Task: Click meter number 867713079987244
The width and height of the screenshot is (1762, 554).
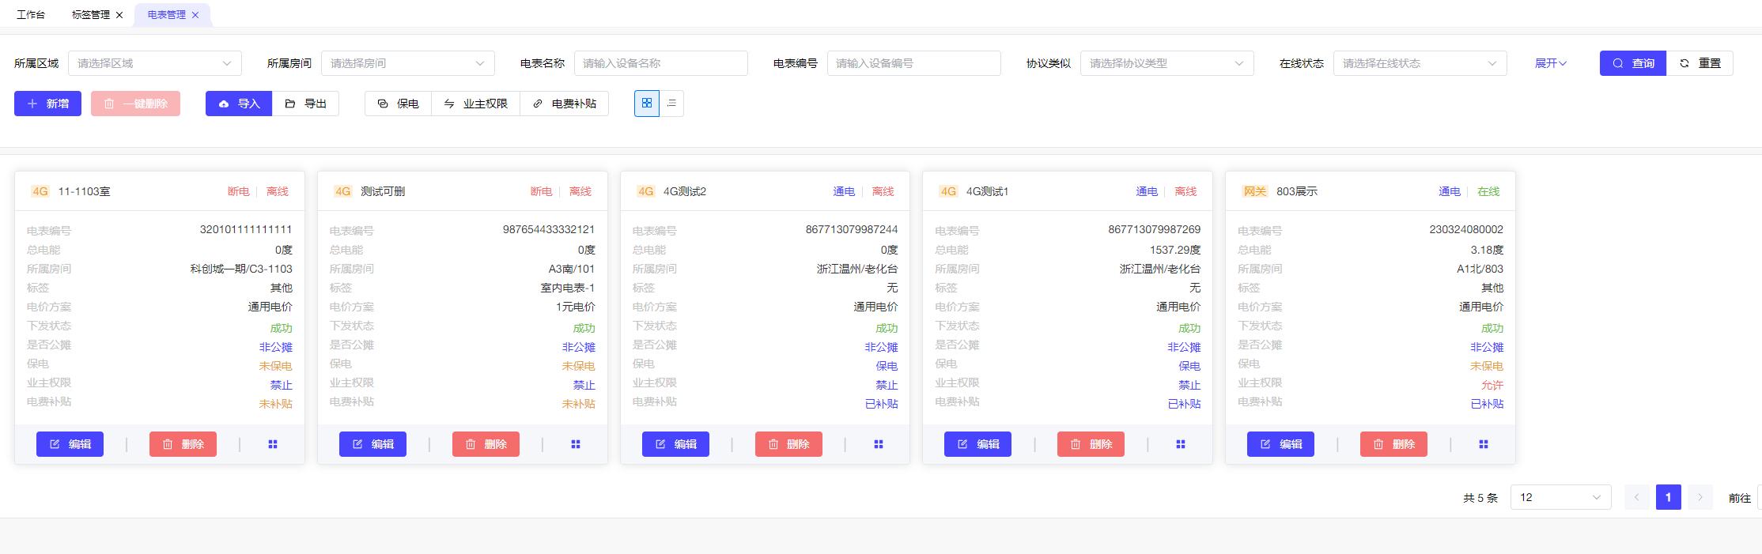Action: click(852, 229)
